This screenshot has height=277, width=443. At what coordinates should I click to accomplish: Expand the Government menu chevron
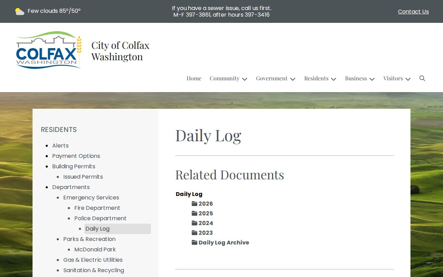[x=293, y=79]
